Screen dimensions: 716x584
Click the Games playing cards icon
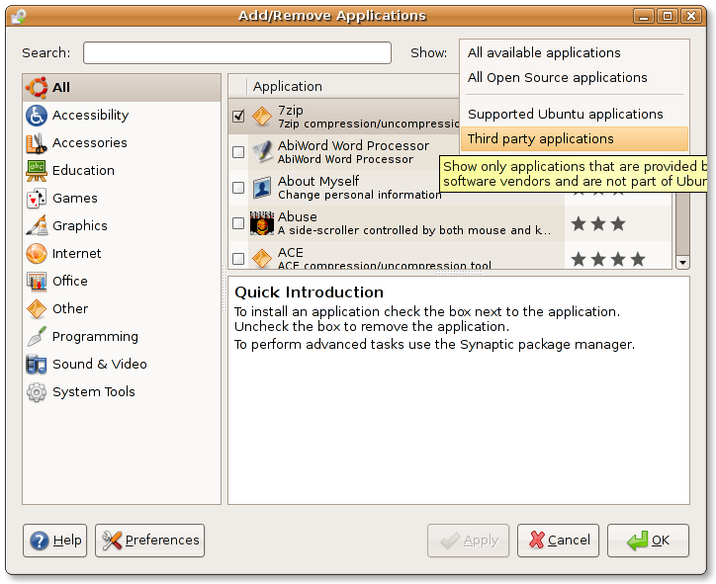tap(37, 198)
